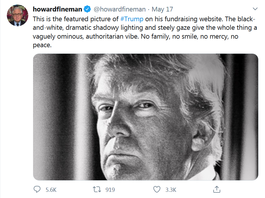265x198 pixels.
Task: Open the #Trump hashtag link
Action: coord(132,19)
